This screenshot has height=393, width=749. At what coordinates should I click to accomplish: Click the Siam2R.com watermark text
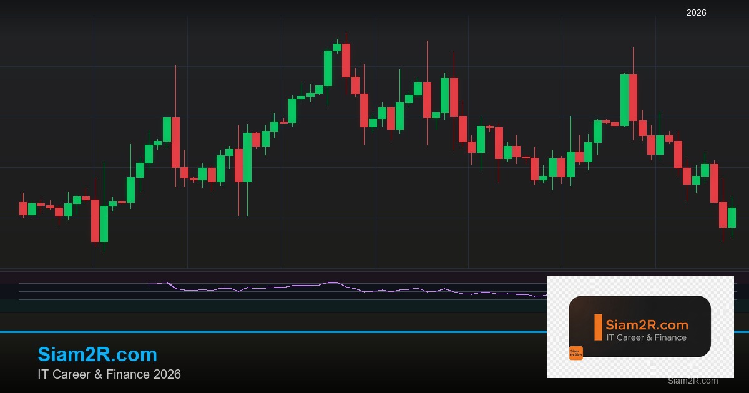click(692, 381)
